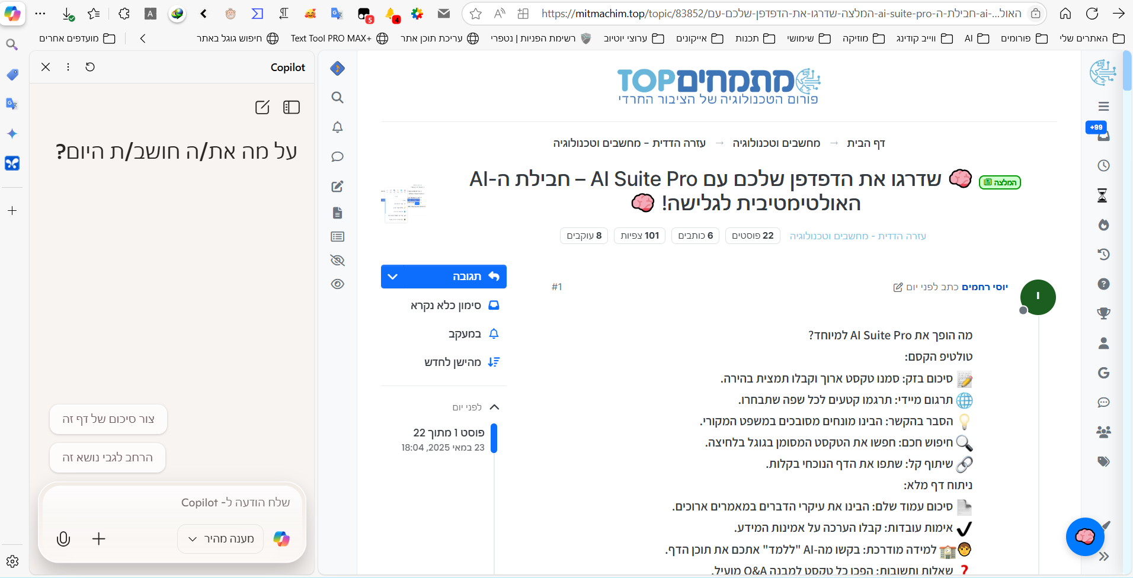This screenshot has width=1133, height=578.
Task: Open the groups people icon in the right sidebar
Action: click(1103, 432)
